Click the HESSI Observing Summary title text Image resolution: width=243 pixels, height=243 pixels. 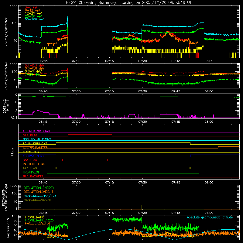click(x=128, y=3)
